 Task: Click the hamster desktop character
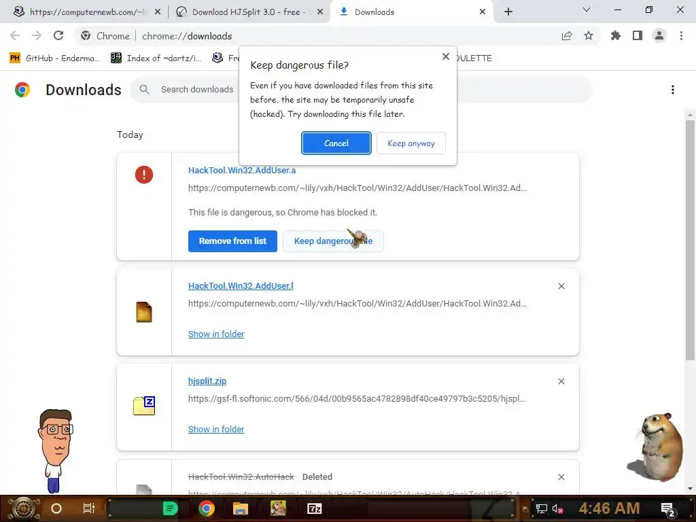click(x=655, y=447)
